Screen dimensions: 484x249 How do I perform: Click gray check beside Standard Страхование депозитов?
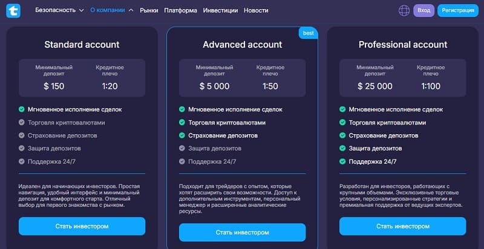(x=21, y=135)
